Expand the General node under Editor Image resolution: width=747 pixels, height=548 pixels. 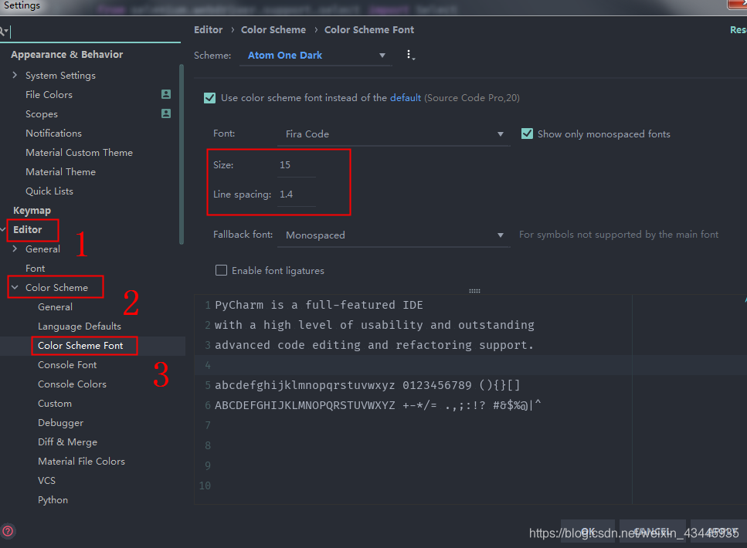[15, 249]
